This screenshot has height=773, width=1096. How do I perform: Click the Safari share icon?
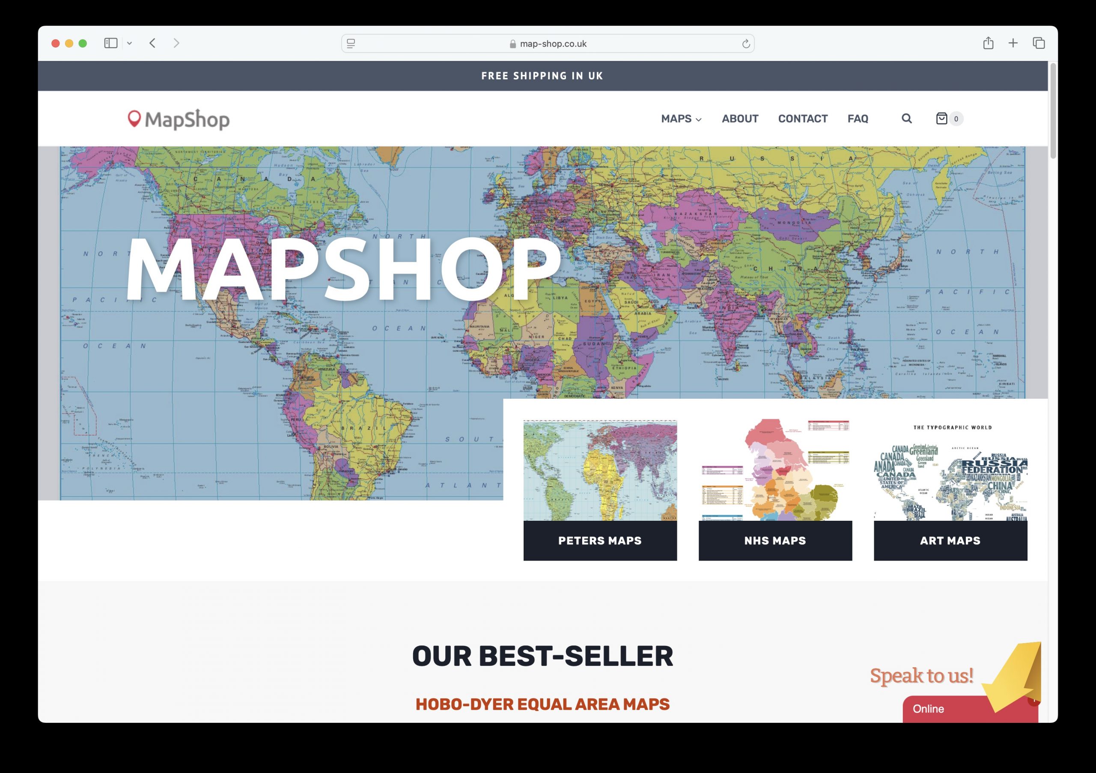[x=988, y=43]
